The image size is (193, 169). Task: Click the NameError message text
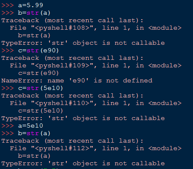click(77, 81)
